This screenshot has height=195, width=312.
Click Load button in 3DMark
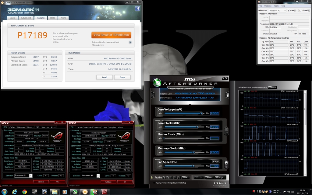point(105,77)
